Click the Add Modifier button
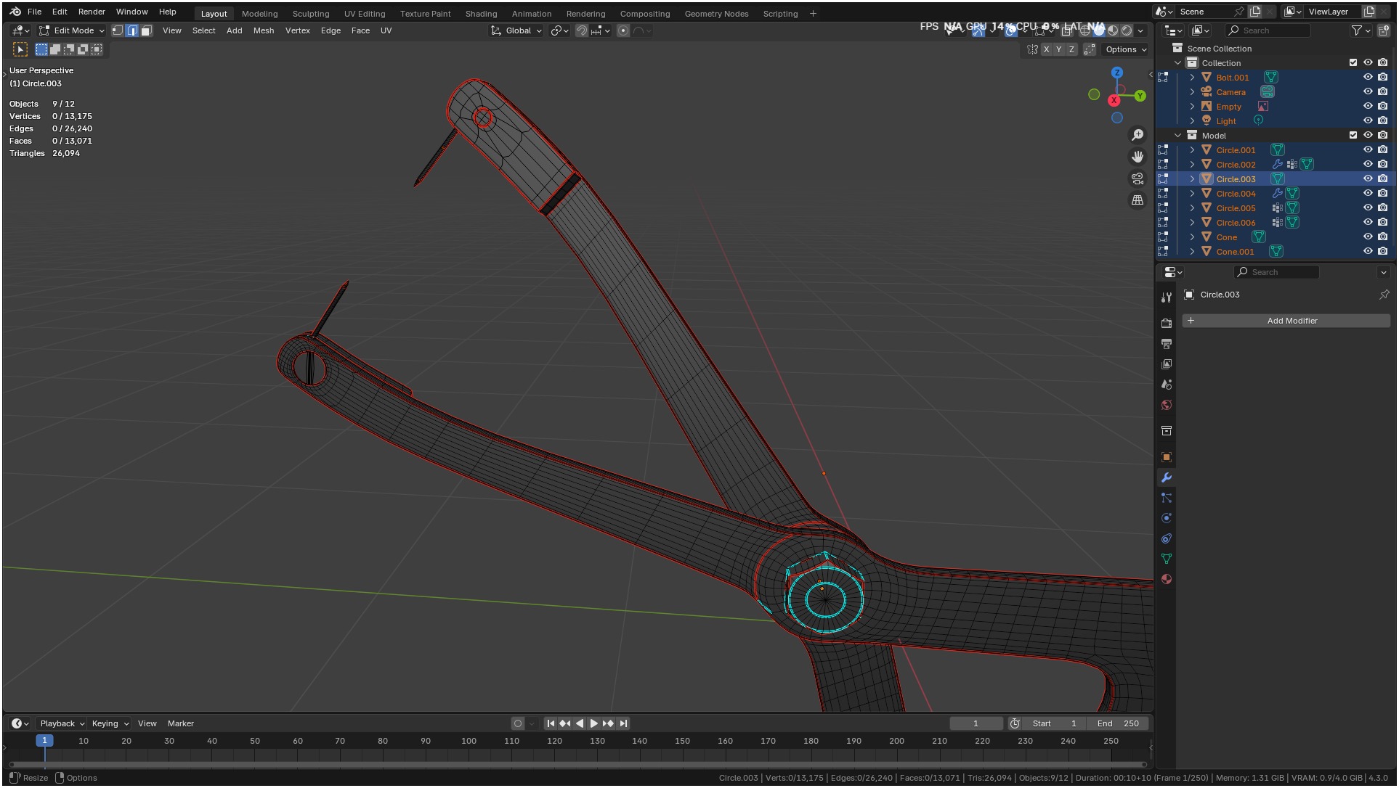 pyautogui.click(x=1286, y=321)
